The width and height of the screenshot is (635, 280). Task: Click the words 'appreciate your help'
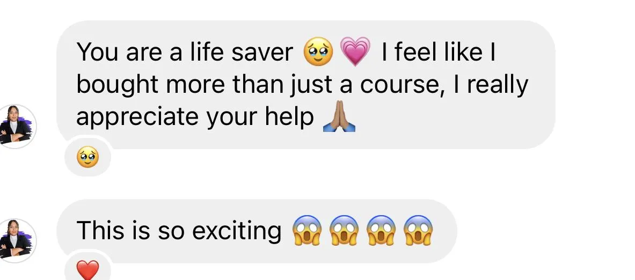point(195,117)
